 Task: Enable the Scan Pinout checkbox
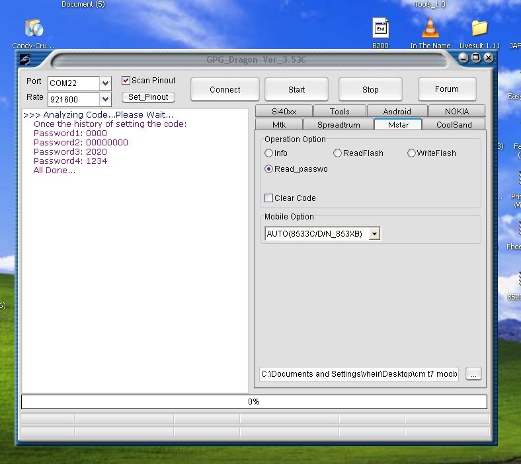click(x=126, y=81)
